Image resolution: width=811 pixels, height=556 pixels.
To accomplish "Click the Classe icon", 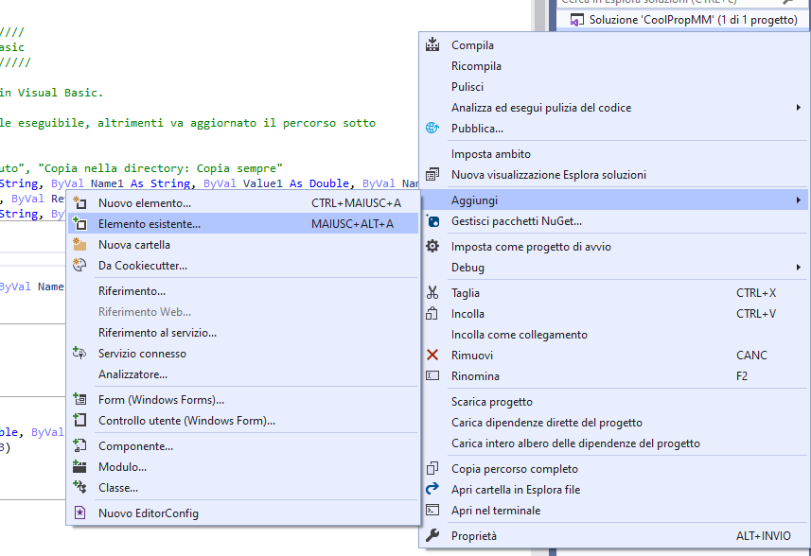I will [79, 487].
